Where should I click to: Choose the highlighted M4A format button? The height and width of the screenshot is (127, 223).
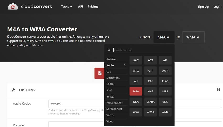(x=136, y=91)
